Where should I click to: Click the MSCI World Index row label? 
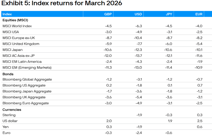17,26
